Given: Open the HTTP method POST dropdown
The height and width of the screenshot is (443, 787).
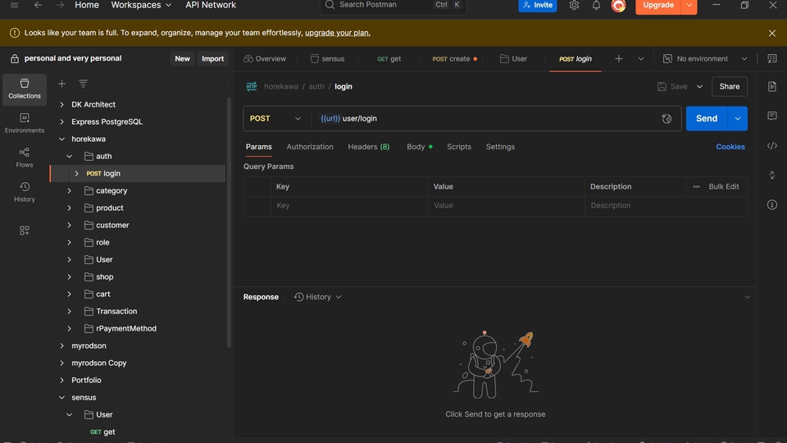Looking at the screenshot, I should pos(275,118).
